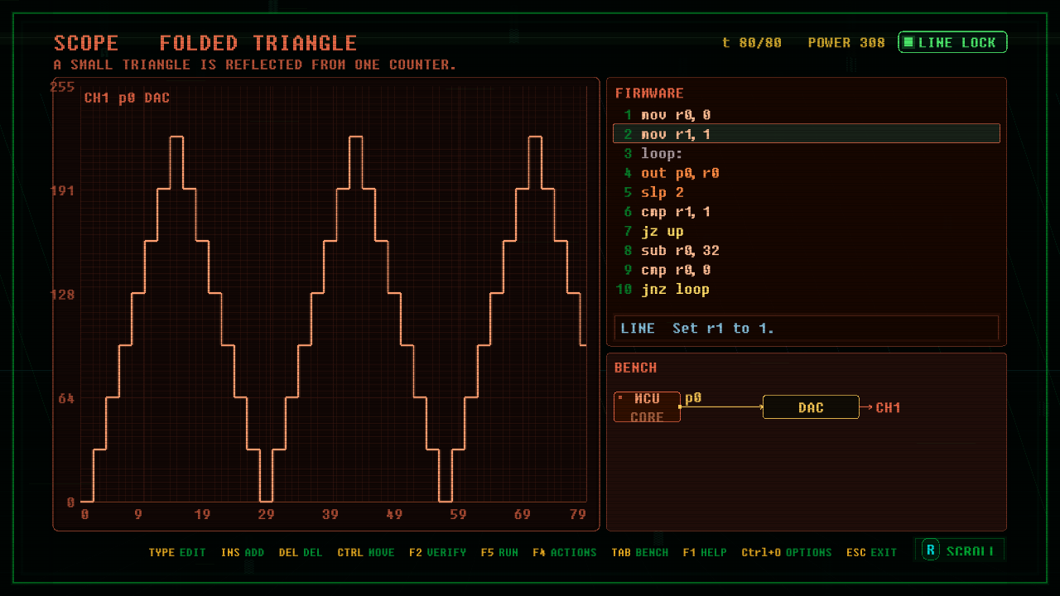Select firmware line 5 slp 2
The image size is (1060, 596).
tap(807, 192)
